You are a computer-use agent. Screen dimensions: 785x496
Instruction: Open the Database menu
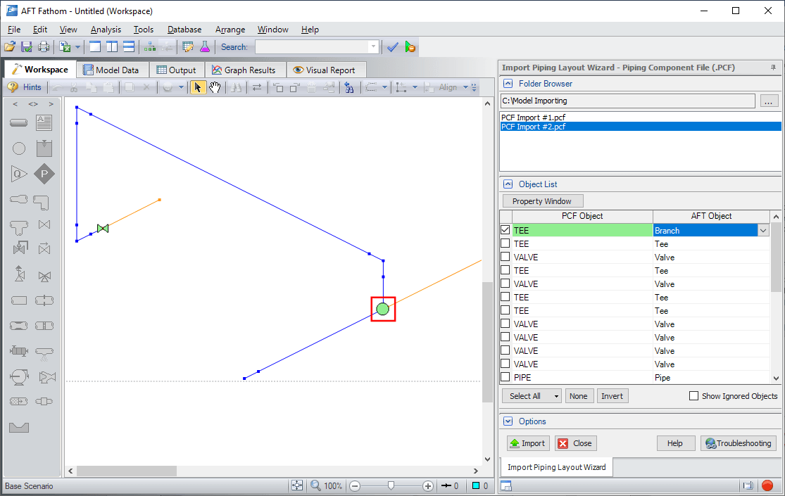point(184,30)
